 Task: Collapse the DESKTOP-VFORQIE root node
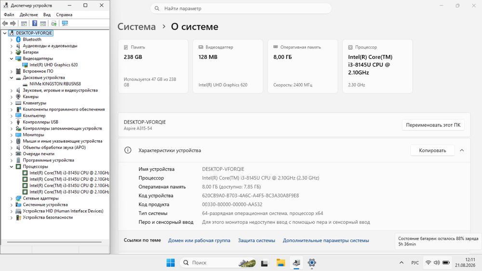click(5, 33)
